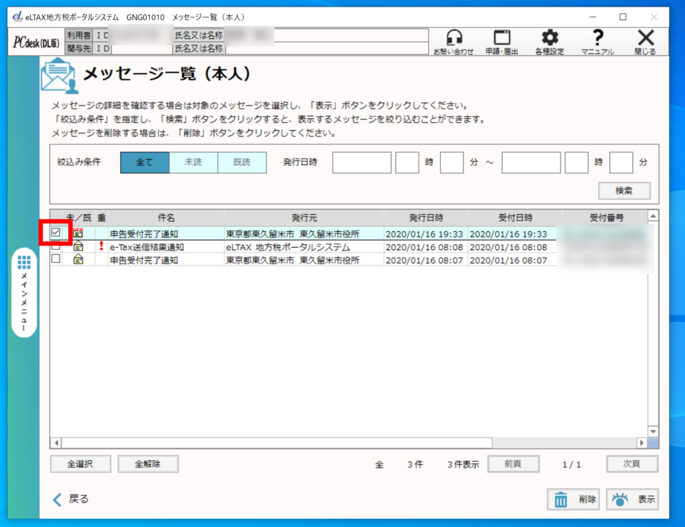Click the start 発行日時 date field
The image size is (685, 527).
361,163
